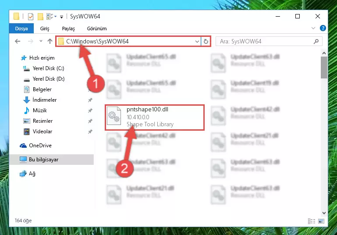
Task: Click the pntshape100.dll gear file icon
Action: pos(114,116)
